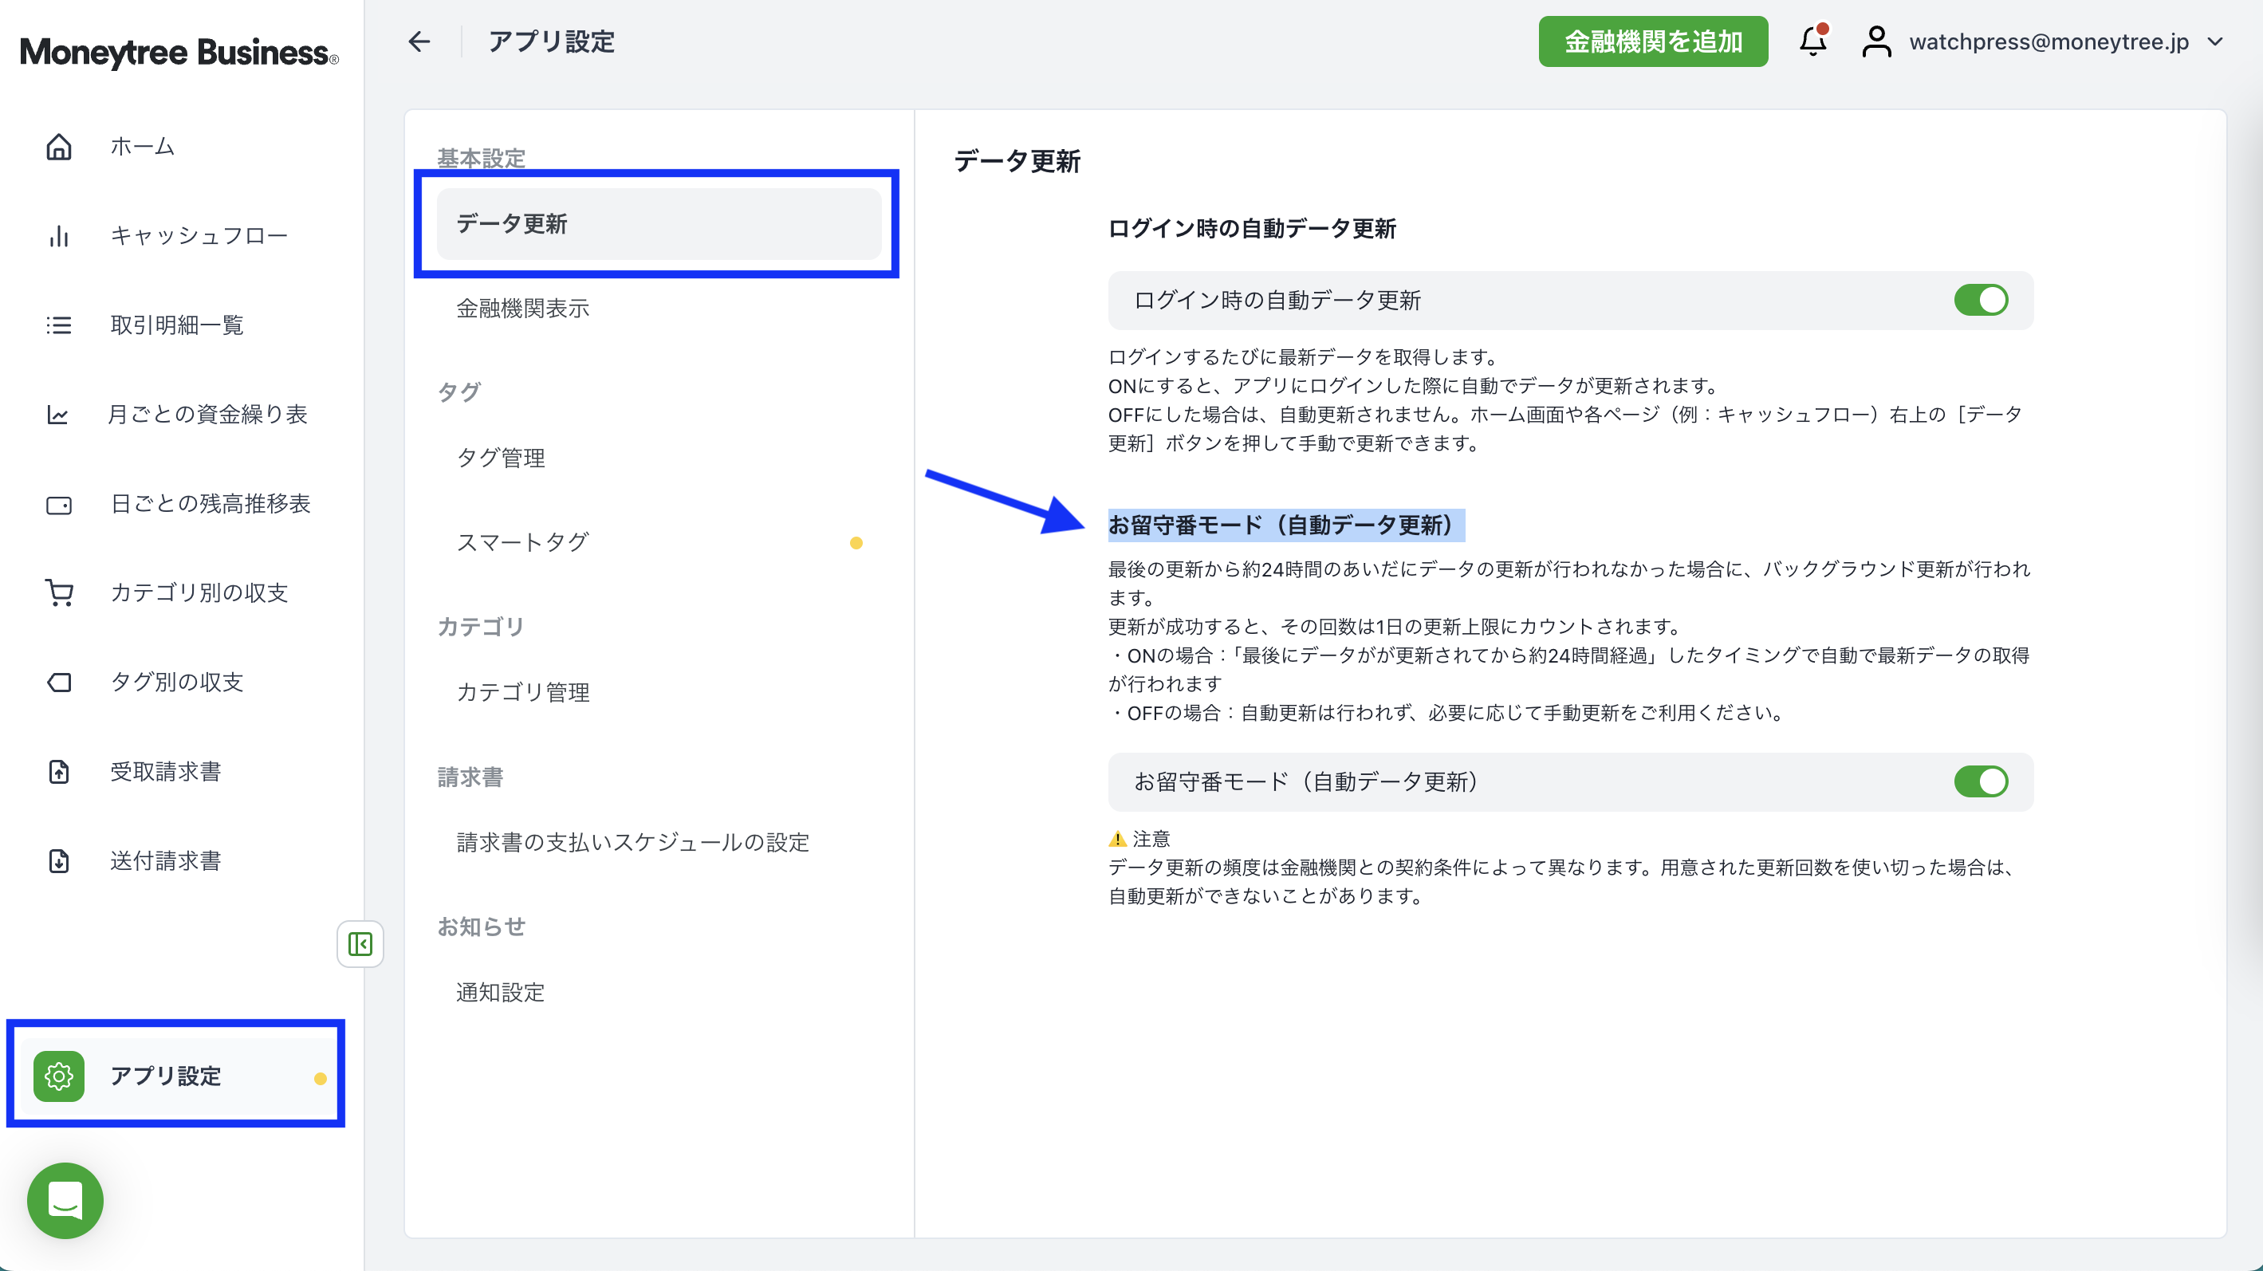Open the watchpress@moneytree.jp user menu
The width and height of the screenshot is (2263, 1271).
pyautogui.click(x=2047, y=41)
